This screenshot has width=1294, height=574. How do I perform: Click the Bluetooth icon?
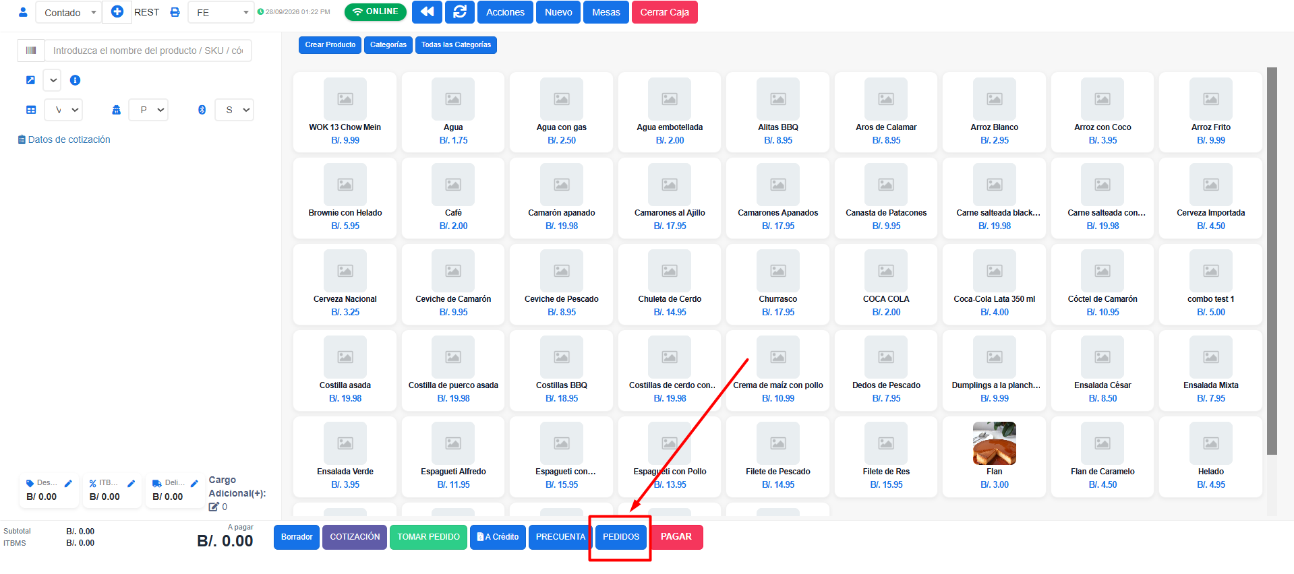(202, 110)
